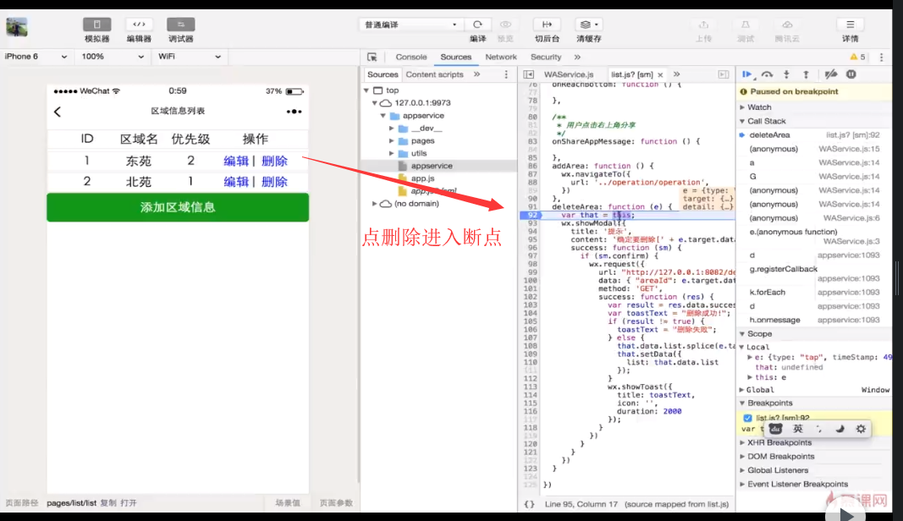Select deleteArea in the call stack
Viewport: 903px width, 521px height.
pos(769,135)
